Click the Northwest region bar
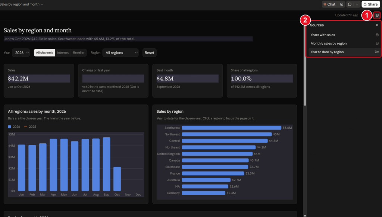Image resolution: width=382 pixels, height=217 pixels. 227,134
